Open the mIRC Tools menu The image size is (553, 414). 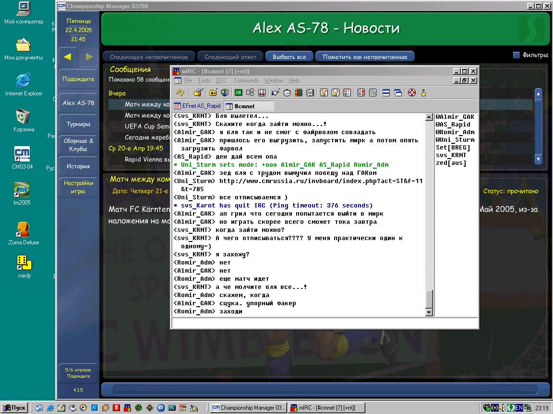[x=204, y=80]
